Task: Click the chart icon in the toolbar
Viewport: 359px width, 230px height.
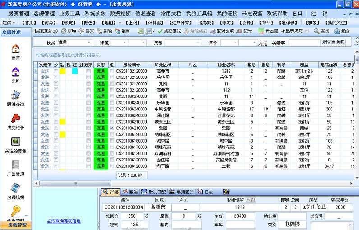Action: coord(148,31)
